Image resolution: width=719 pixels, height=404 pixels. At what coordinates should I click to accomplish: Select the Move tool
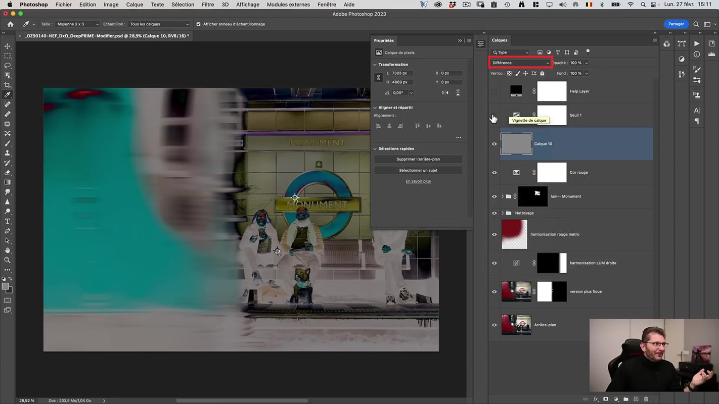pos(8,46)
